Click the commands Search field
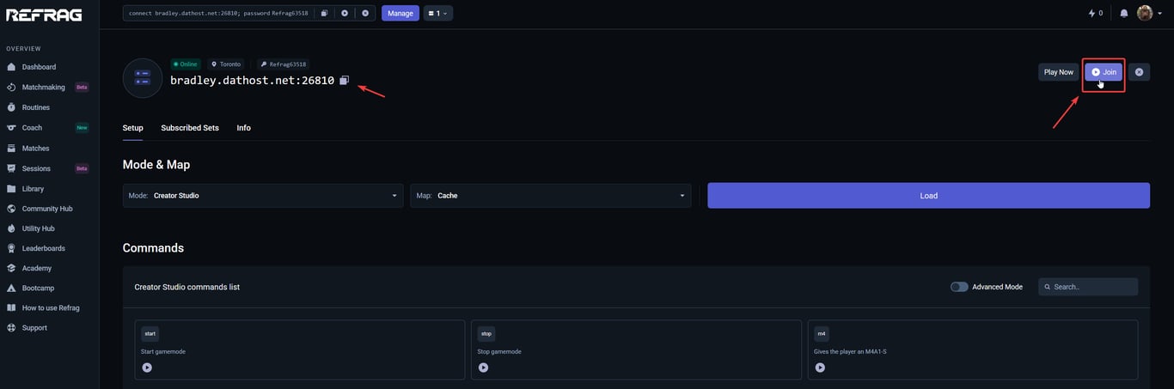The image size is (1174, 389). pos(1088,287)
